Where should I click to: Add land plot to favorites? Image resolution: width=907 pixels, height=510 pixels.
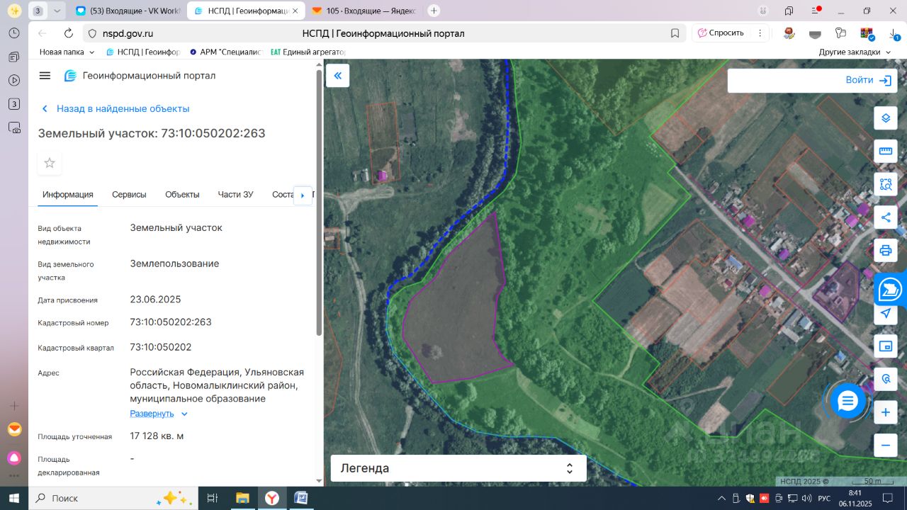pos(50,163)
